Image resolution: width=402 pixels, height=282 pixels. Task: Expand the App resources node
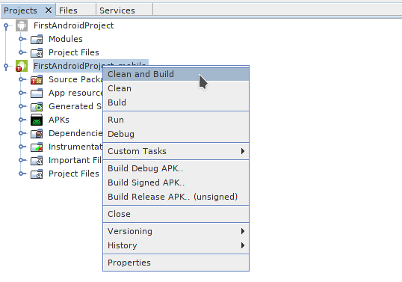click(x=21, y=93)
